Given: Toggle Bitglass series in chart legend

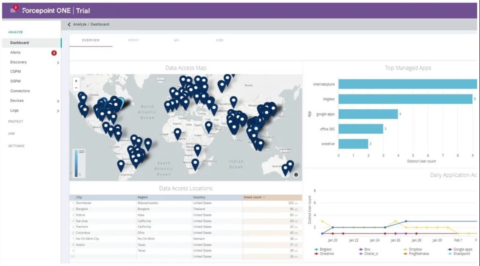Looking at the screenshot, I should pos(323,249).
